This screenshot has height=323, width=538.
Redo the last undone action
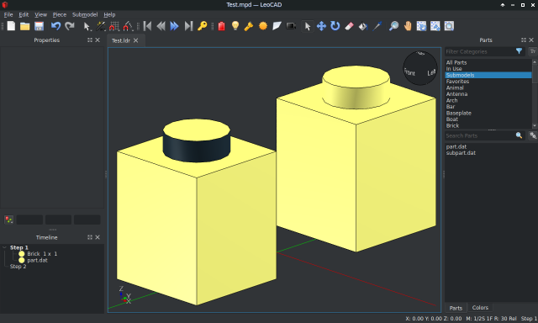click(70, 26)
